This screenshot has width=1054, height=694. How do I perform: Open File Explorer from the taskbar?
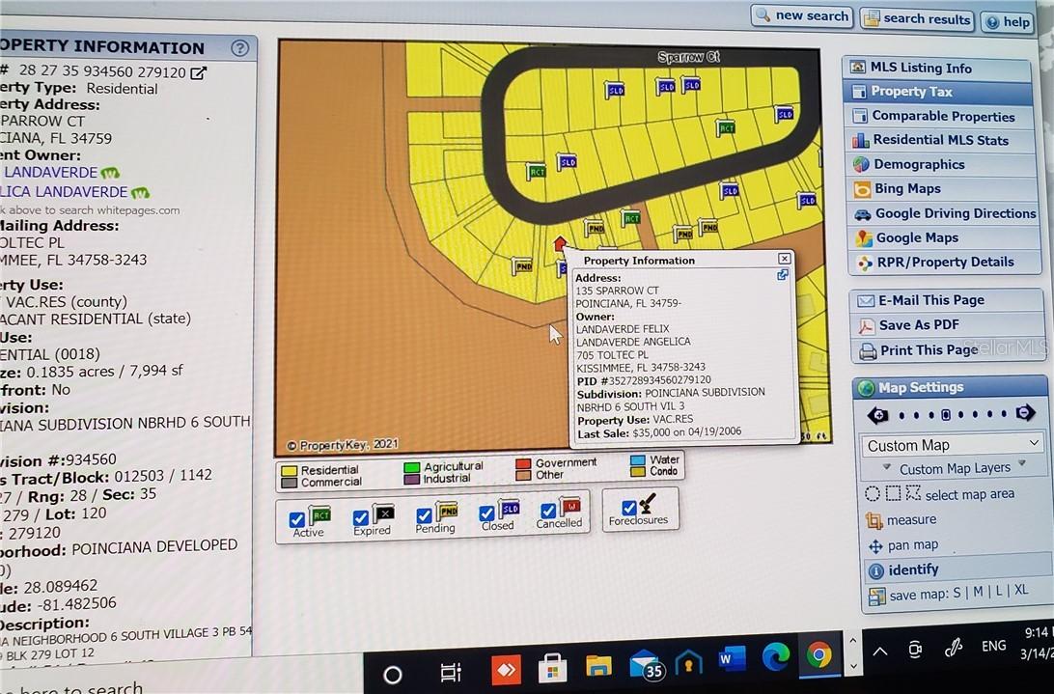[x=598, y=666]
